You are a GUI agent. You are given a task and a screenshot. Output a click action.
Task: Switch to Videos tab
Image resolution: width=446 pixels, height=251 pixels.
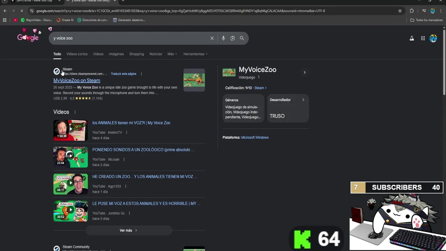pyautogui.click(x=98, y=54)
